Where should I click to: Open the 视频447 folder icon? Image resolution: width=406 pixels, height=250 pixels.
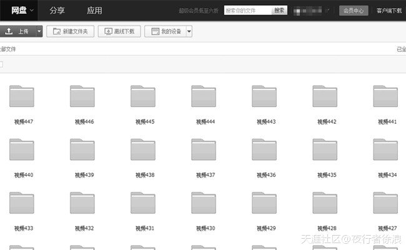click(22, 96)
